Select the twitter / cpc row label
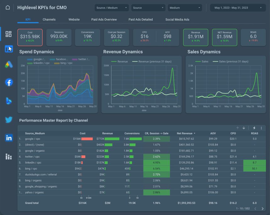The height and width of the screenshot is (215, 270). (x=32, y=157)
